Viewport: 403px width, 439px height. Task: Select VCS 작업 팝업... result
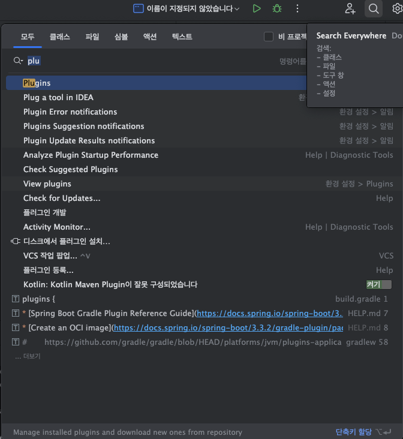201,255
